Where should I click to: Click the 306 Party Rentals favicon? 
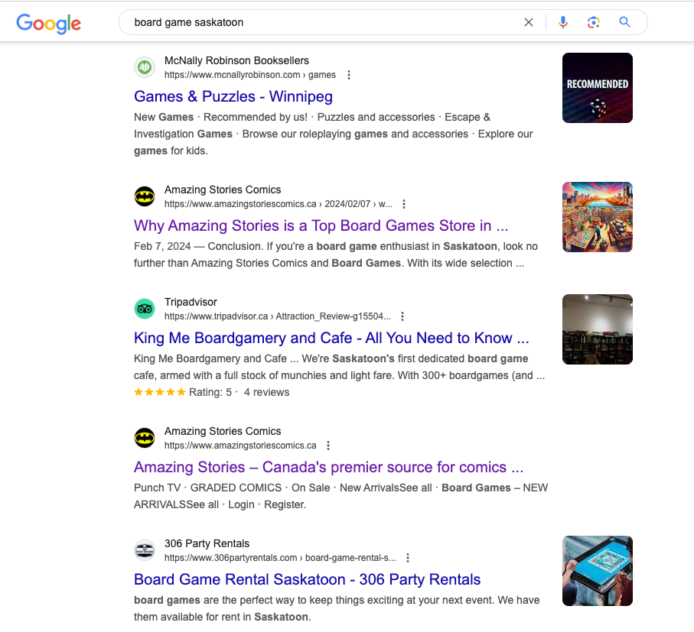coord(145,550)
